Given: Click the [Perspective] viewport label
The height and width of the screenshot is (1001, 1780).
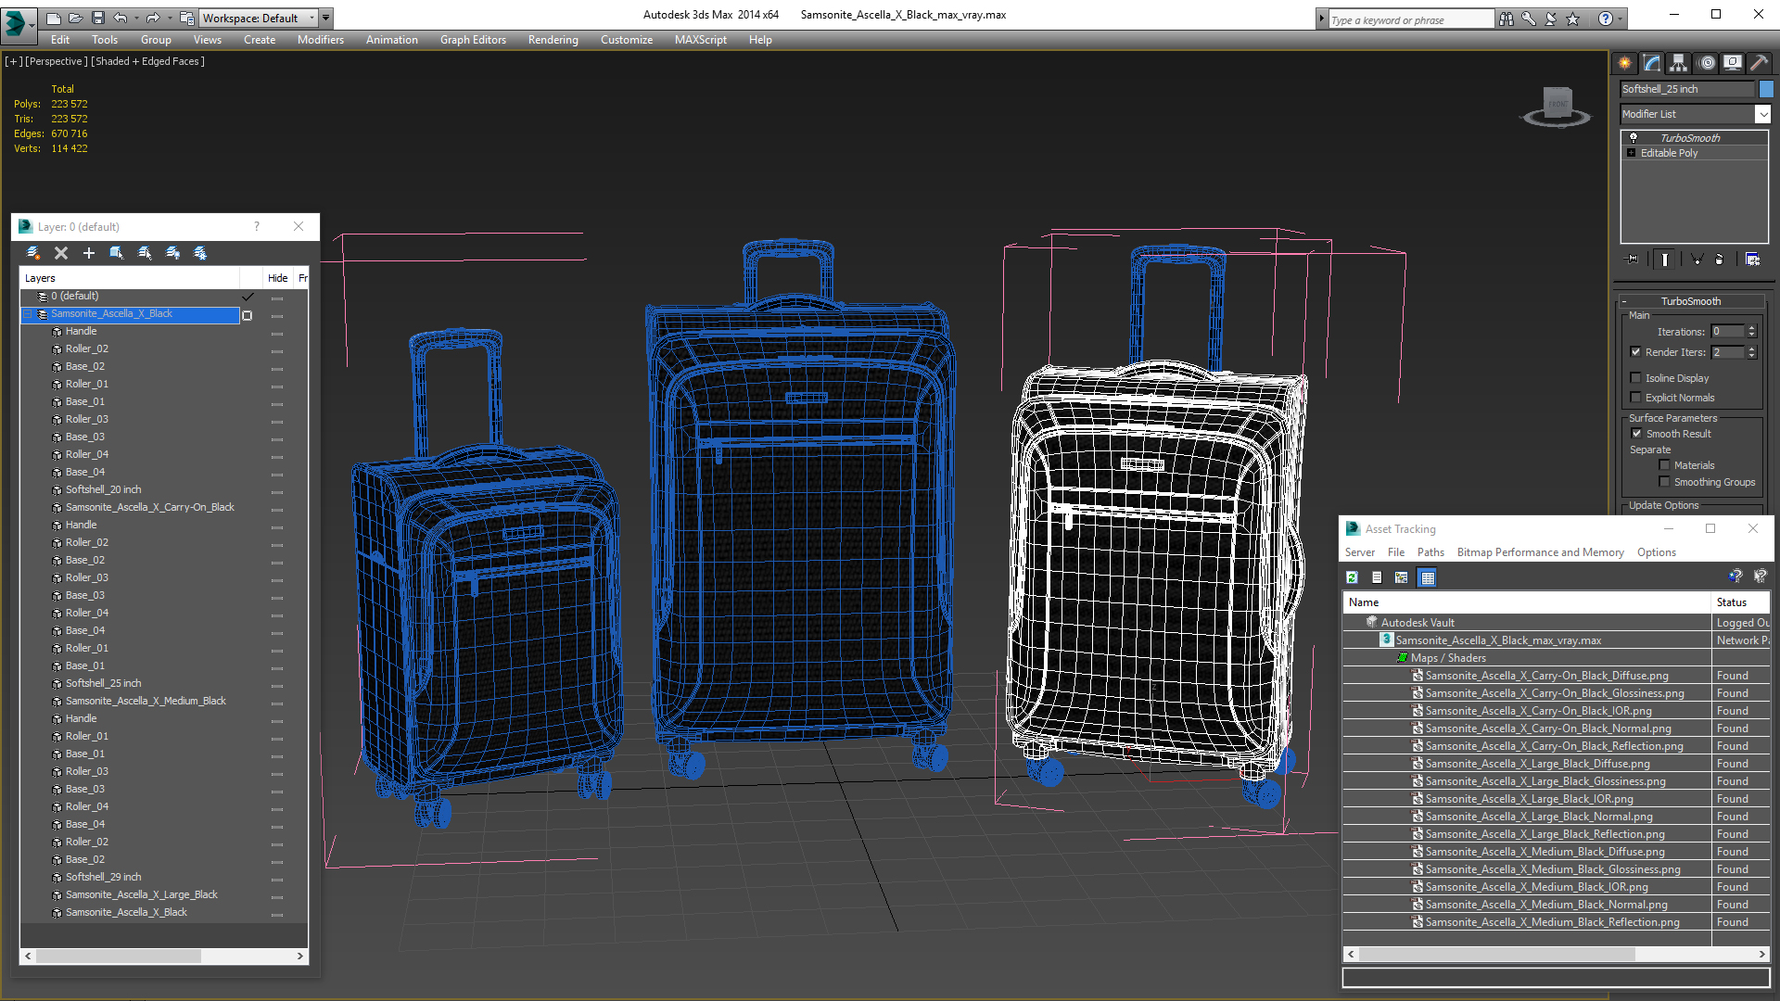Looking at the screenshot, I should tap(57, 61).
